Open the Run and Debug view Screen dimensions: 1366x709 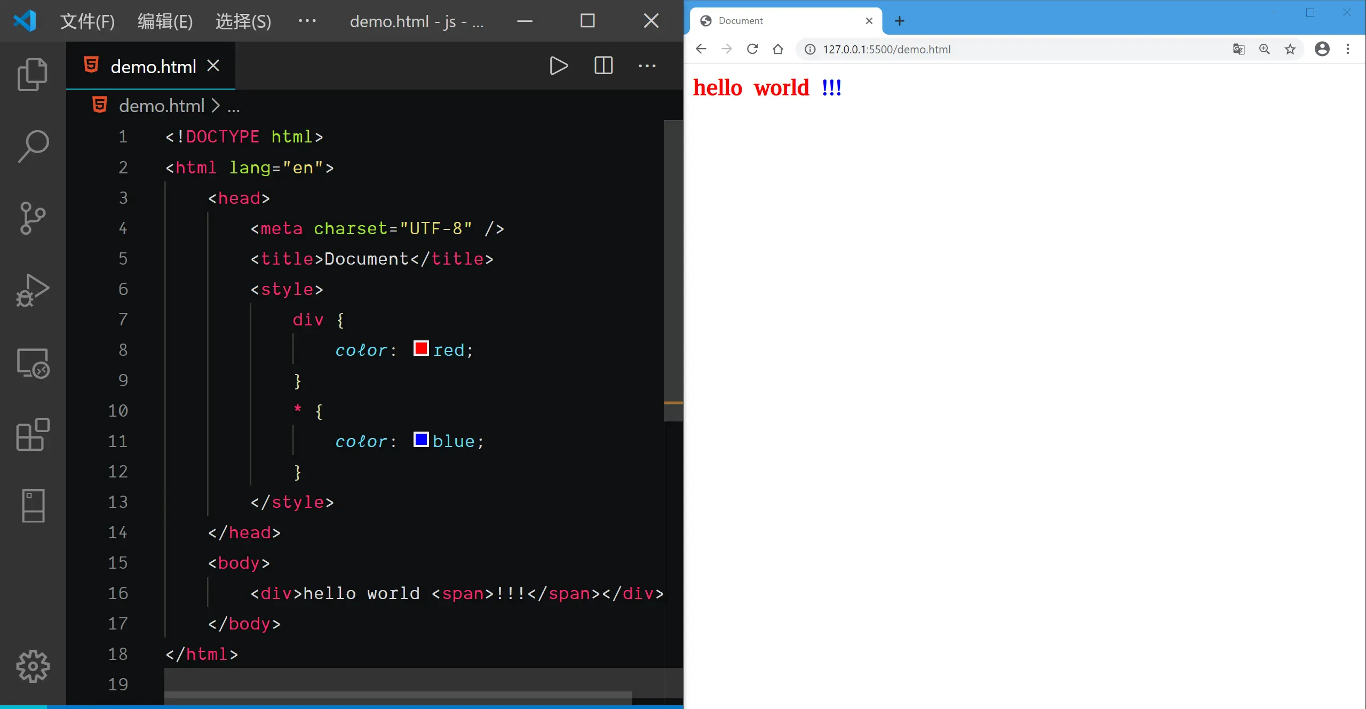point(33,290)
